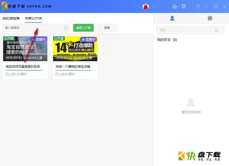The width and height of the screenshot is (229, 166).
Task: Click 公开课 label on the 14天 course card
Action: [59, 38]
